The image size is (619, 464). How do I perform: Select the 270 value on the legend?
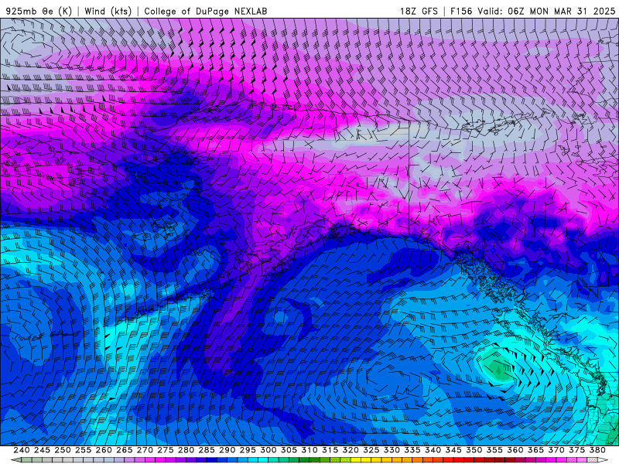145,450
